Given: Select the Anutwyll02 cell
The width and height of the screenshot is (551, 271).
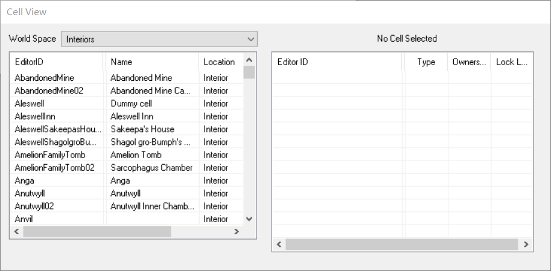Looking at the screenshot, I should click(x=34, y=206).
